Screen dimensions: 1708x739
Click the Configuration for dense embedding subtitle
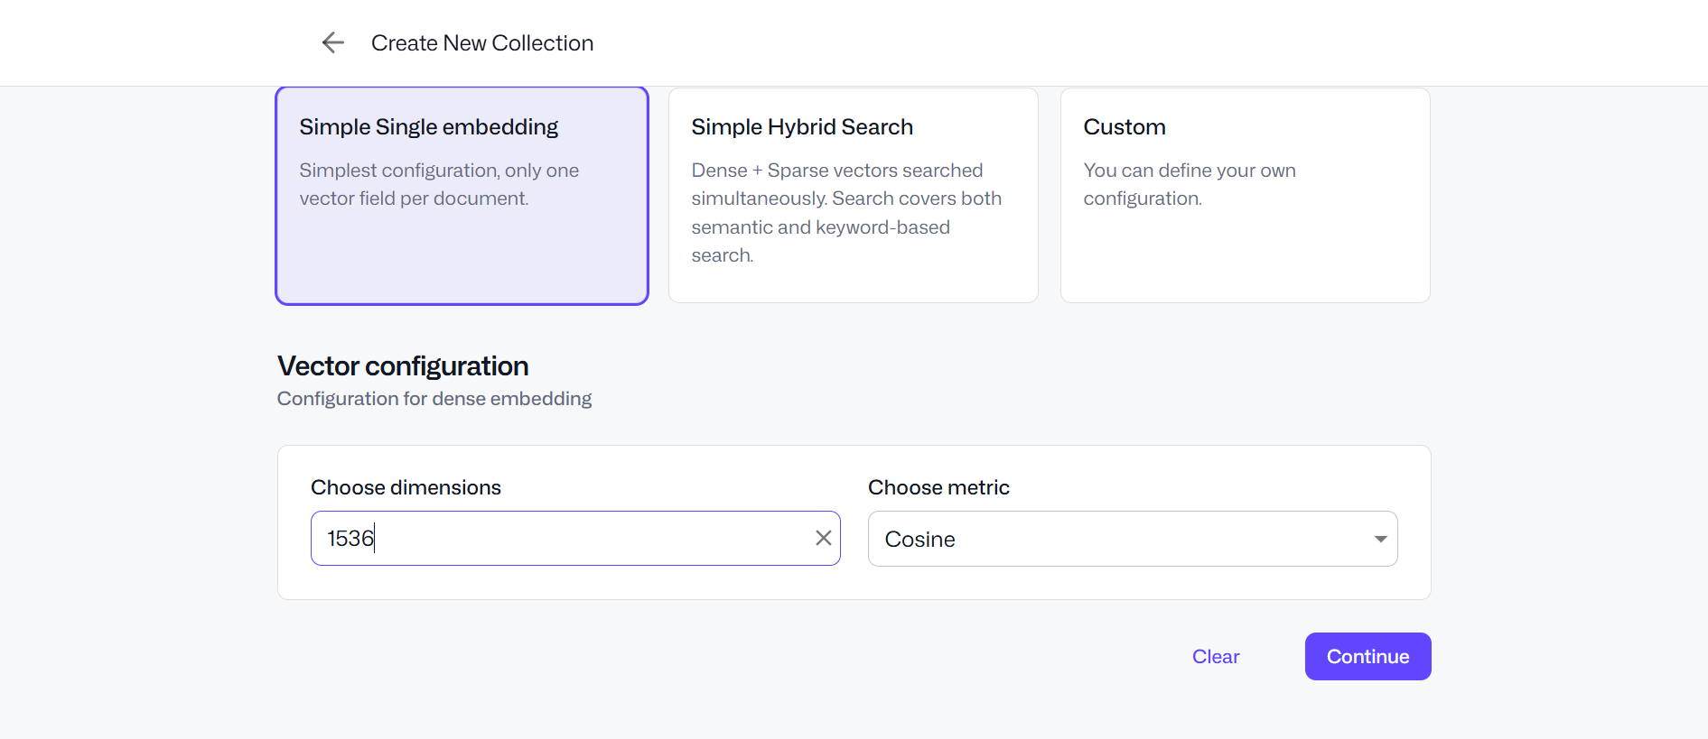point(434,399)
